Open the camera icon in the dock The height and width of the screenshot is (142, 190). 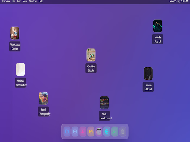(91, 131)
